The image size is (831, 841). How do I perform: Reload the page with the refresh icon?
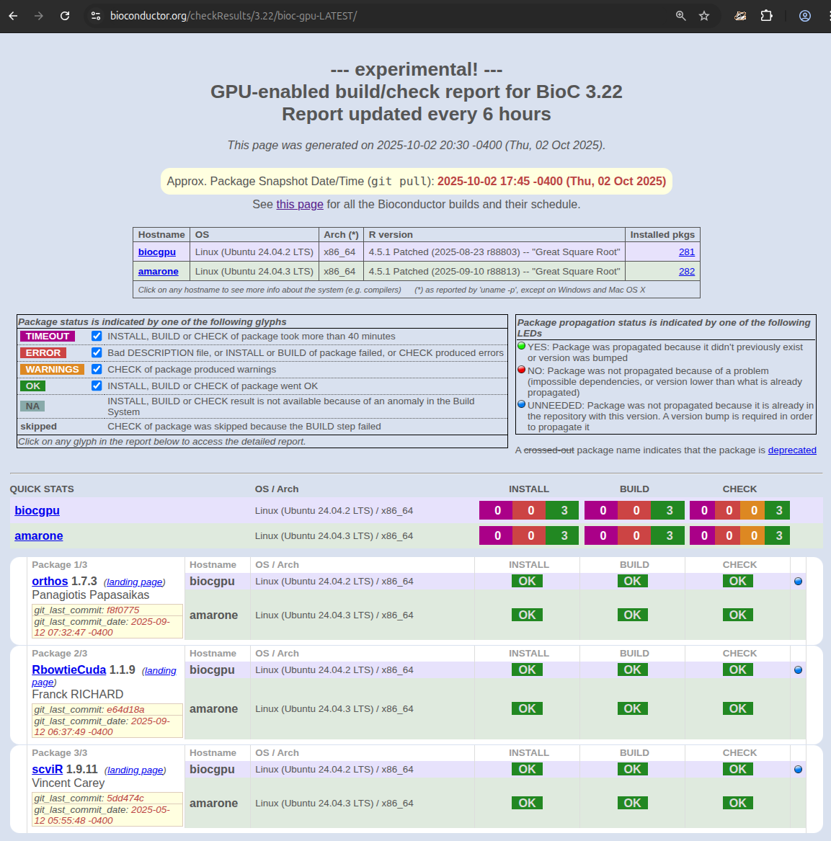pos(65,16)
